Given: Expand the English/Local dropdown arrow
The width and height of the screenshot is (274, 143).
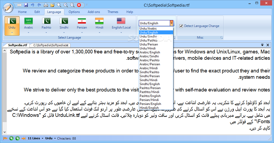Looking at the screenshot, I should click(x=121, y=33).
